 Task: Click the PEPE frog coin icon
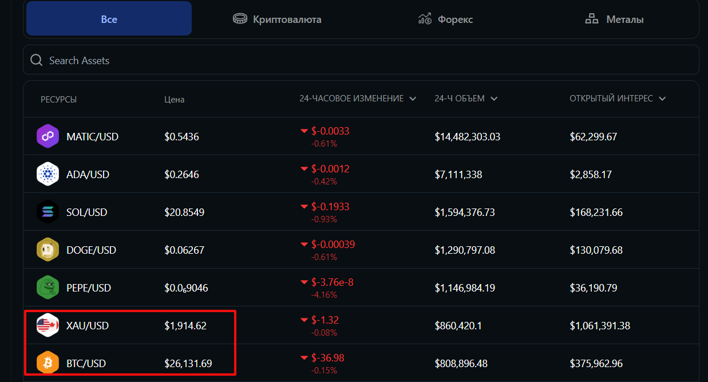[x=48, y=288]
